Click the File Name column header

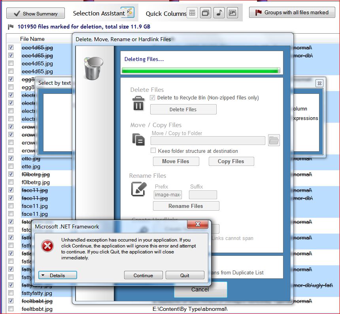[32, 39]
